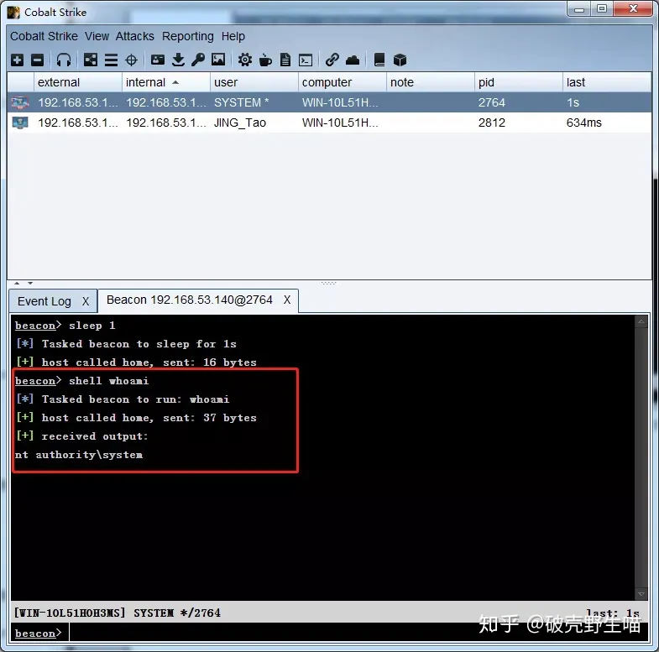
Task: Sort by internal column header
Action: [166, 82]
